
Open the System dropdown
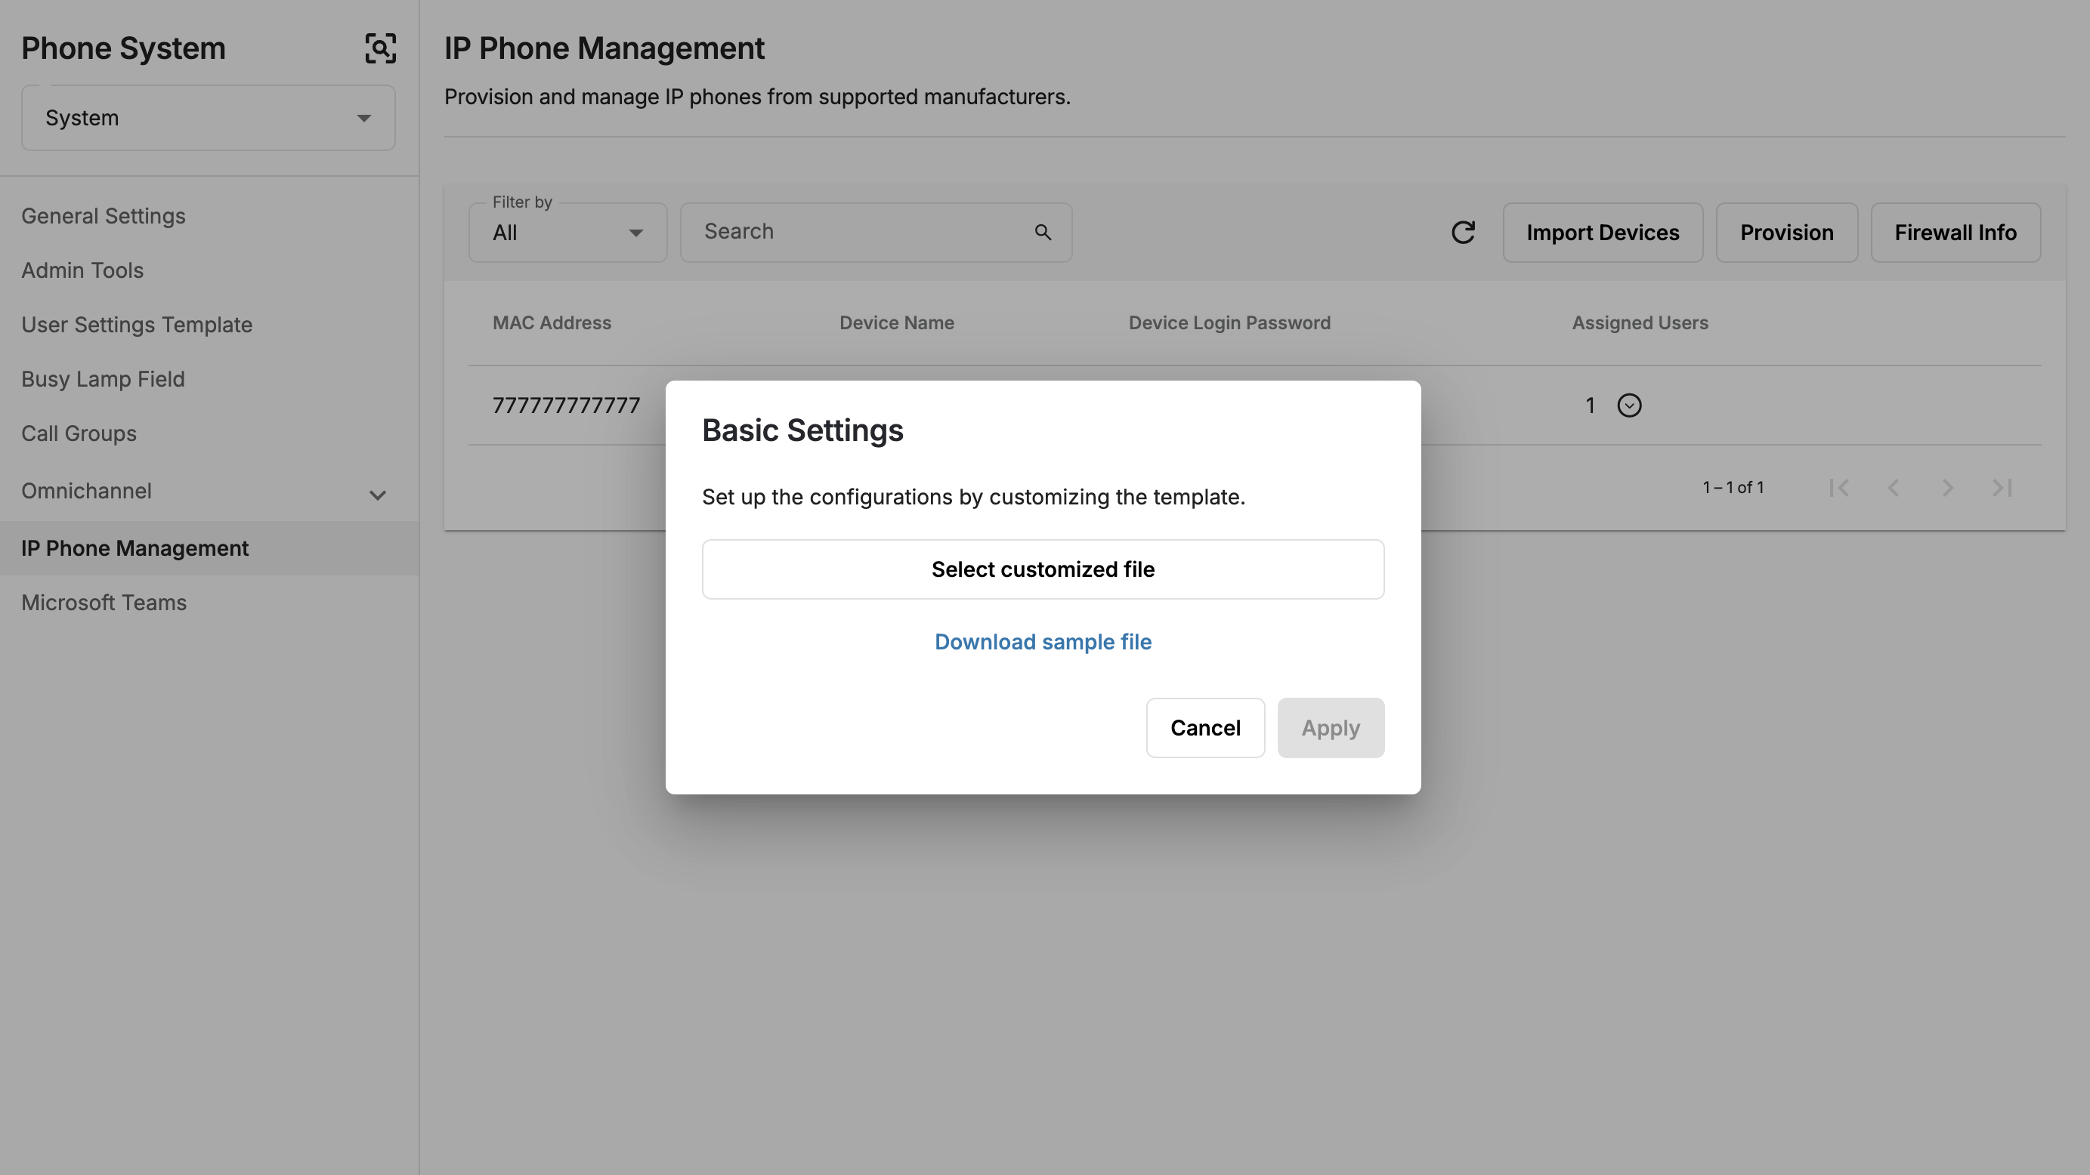pyautogui.click(x=209, y=119)
